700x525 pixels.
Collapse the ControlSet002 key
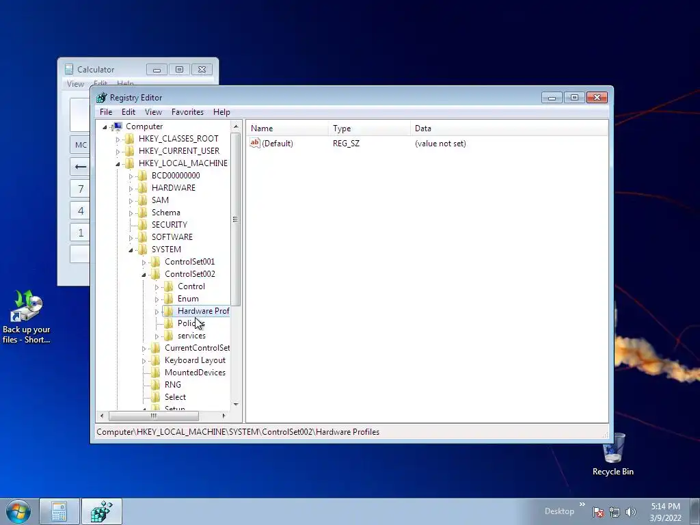point(144,275)
